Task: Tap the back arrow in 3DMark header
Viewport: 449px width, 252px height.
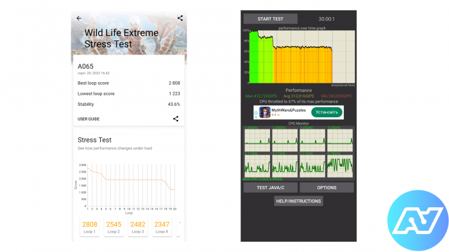Action: tap(79, 19)
